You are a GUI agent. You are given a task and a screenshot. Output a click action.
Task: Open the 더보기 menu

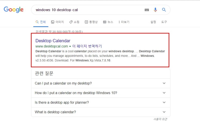pos(124,22)
